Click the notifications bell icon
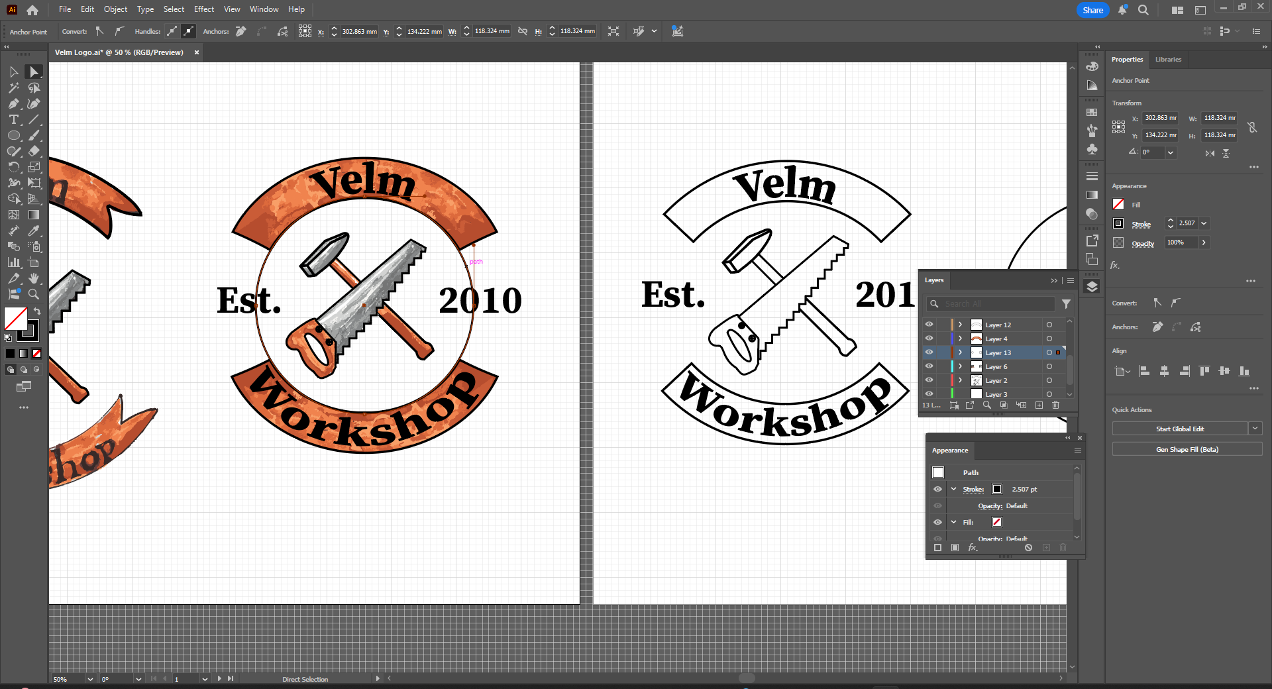The height and width of the screenshot is (689, 1272). [x=1122, y=10]
